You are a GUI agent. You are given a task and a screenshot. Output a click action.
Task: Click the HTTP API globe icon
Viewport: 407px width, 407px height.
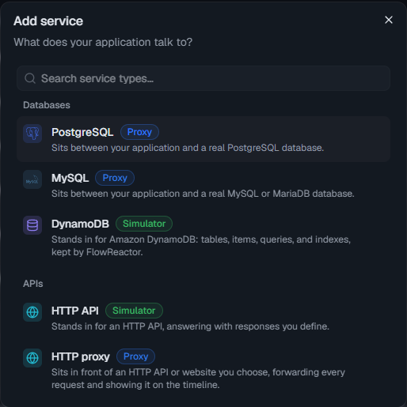point(32,312)
